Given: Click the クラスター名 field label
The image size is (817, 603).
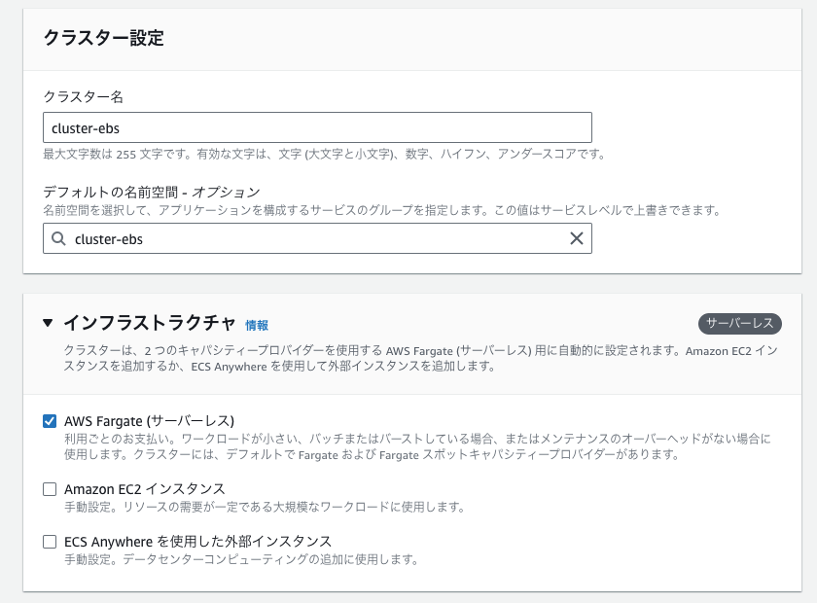Looking at the screenshot, I should click(84, 96).
